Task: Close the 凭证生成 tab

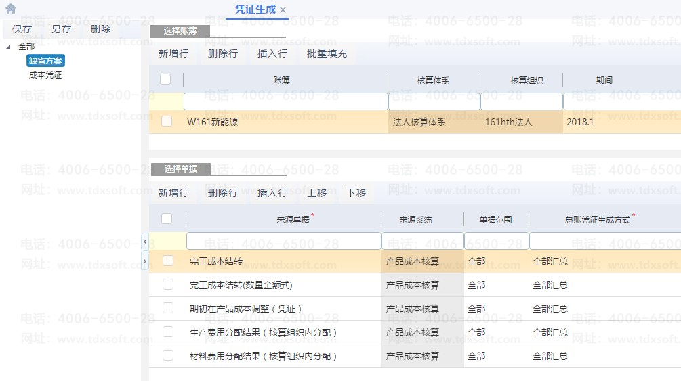Action: coord(283,9)
